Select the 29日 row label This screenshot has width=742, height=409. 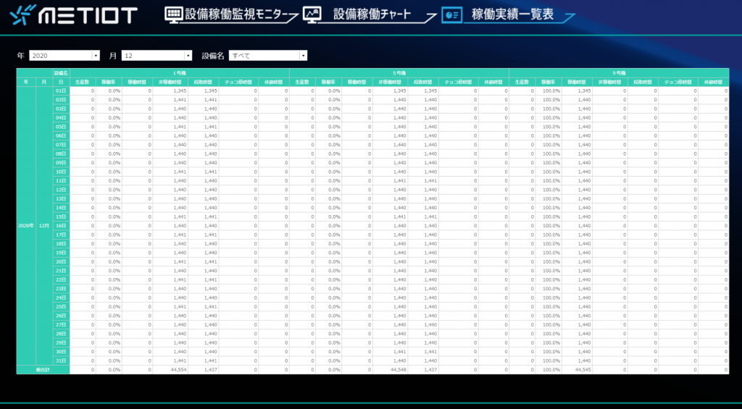pos(61,342)
